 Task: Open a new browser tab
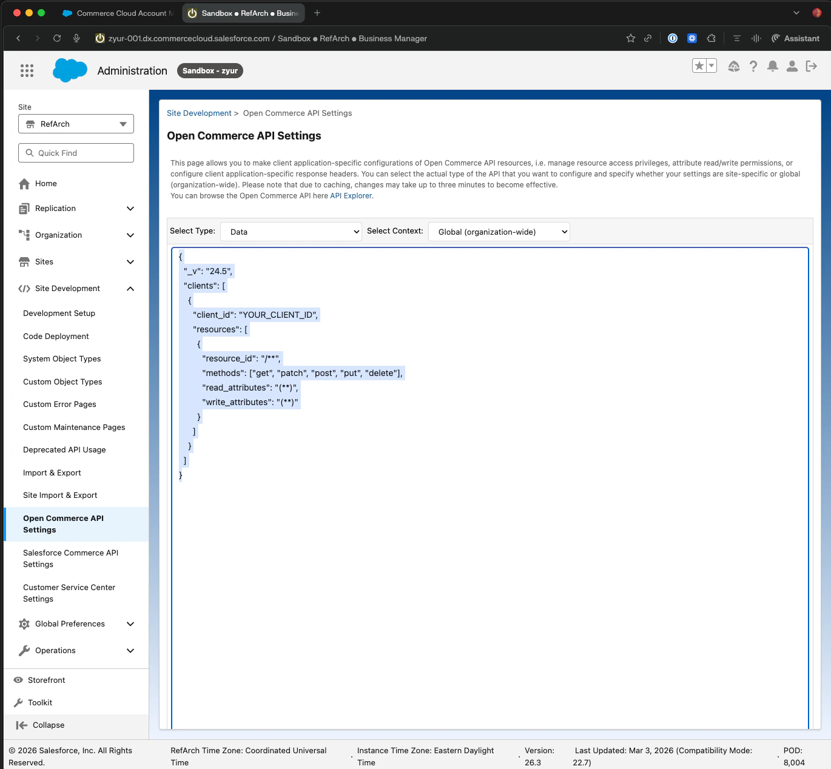coord(317,13)
